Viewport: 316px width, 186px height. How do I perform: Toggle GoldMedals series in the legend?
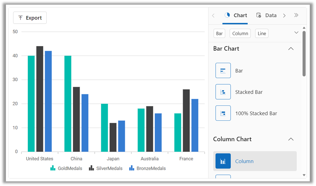click(x=66, y=168)
